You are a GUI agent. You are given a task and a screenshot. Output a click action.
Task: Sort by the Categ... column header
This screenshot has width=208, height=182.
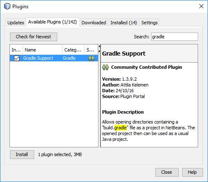click(73, 50)
